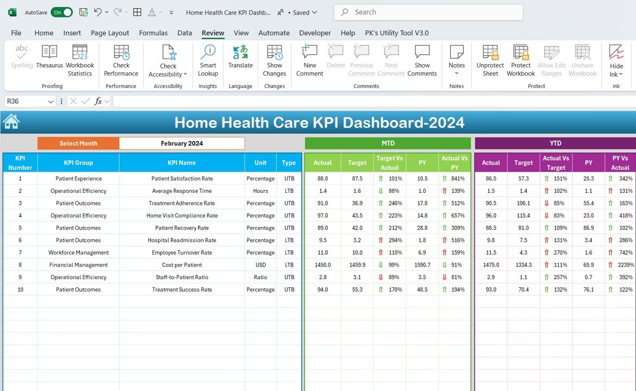Viewport: 636px width, 391px height.
Task: Click the Insert Function fx button
Action: tap(98, 102)
